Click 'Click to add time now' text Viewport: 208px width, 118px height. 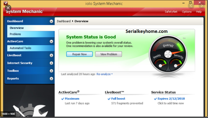171,103
